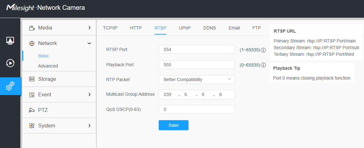Viewport: 364px width, 148px height.
Task: Click the 'RTP Packet' label
Action: [118, 80]
